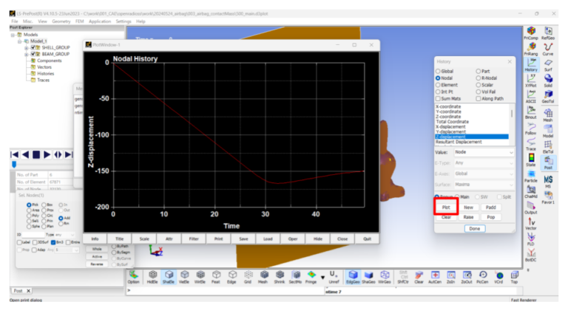Image resolution: width=568 pixels, height=319 pixels.
Task: Expand the BEAM_GROUP tree node
Action: [x=27, y=54]
